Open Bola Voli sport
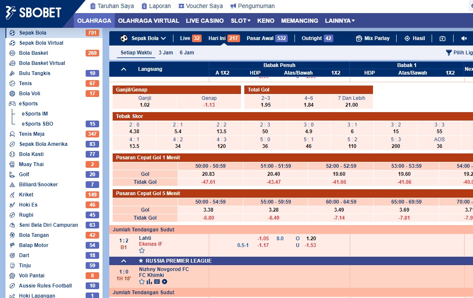This screenshot has height=298, width=473. click(54, 94)
